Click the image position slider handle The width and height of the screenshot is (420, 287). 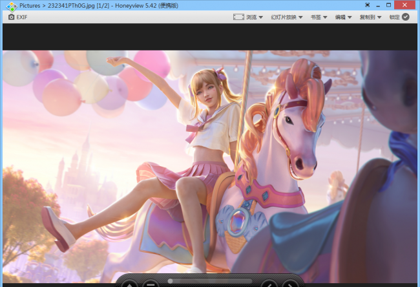click(170, 281)
